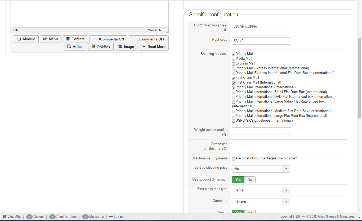Check the Machinable Shipments checkbox
Viewport: 362px width, 221px height.
[x=234, y=159]
